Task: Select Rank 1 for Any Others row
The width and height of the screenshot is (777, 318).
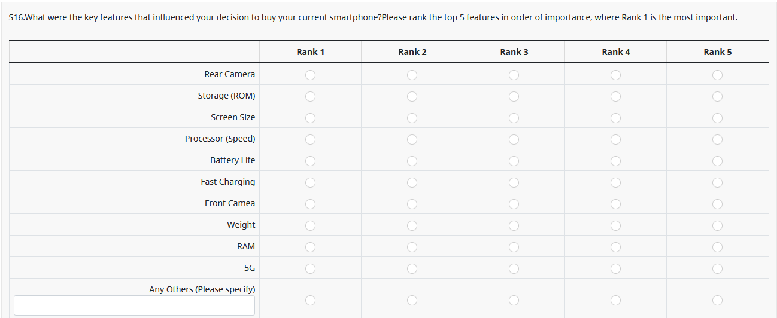Action: click(x=310, y=299)
